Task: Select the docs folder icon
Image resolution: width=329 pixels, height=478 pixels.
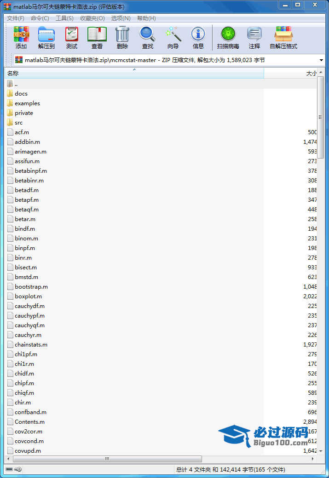Action: tap(10, 93)
